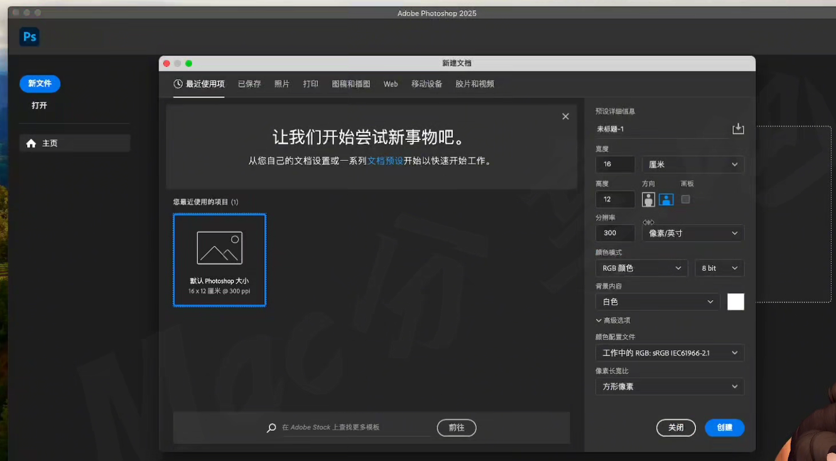The width and height of the screenshot is (836, 461).
Task: Click the white background color swatch
Action: click(x=736, y=302)
